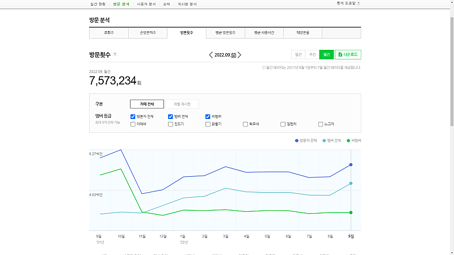This screenshot has width=454, height=255.
Task: Open the calendar date picker icon
Action: pos(233,55)
